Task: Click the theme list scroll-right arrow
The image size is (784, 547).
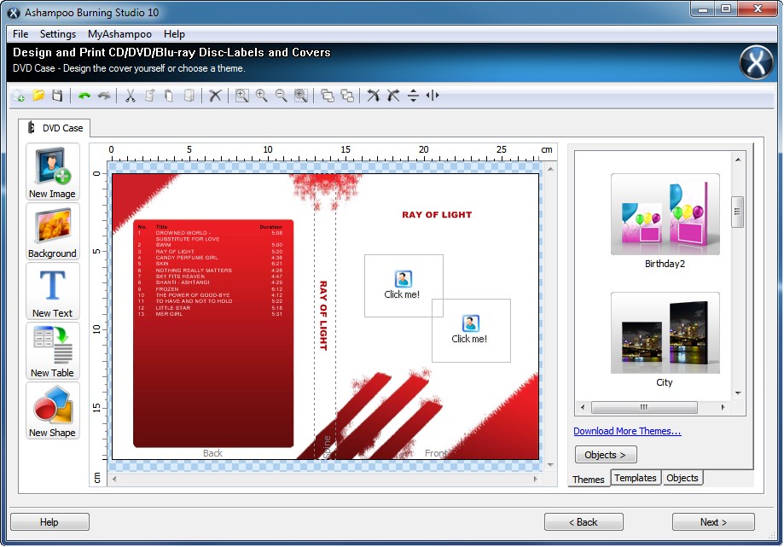Action: click(723, 408)
